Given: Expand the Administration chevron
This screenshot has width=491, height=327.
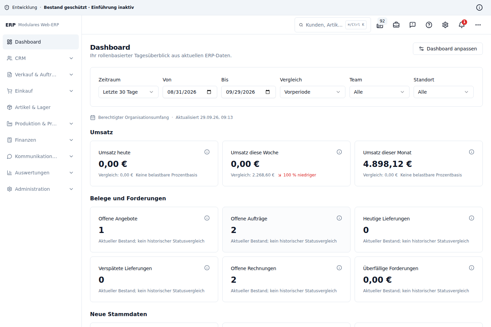Looking at the screenshot, I should [x=71, y=189].
